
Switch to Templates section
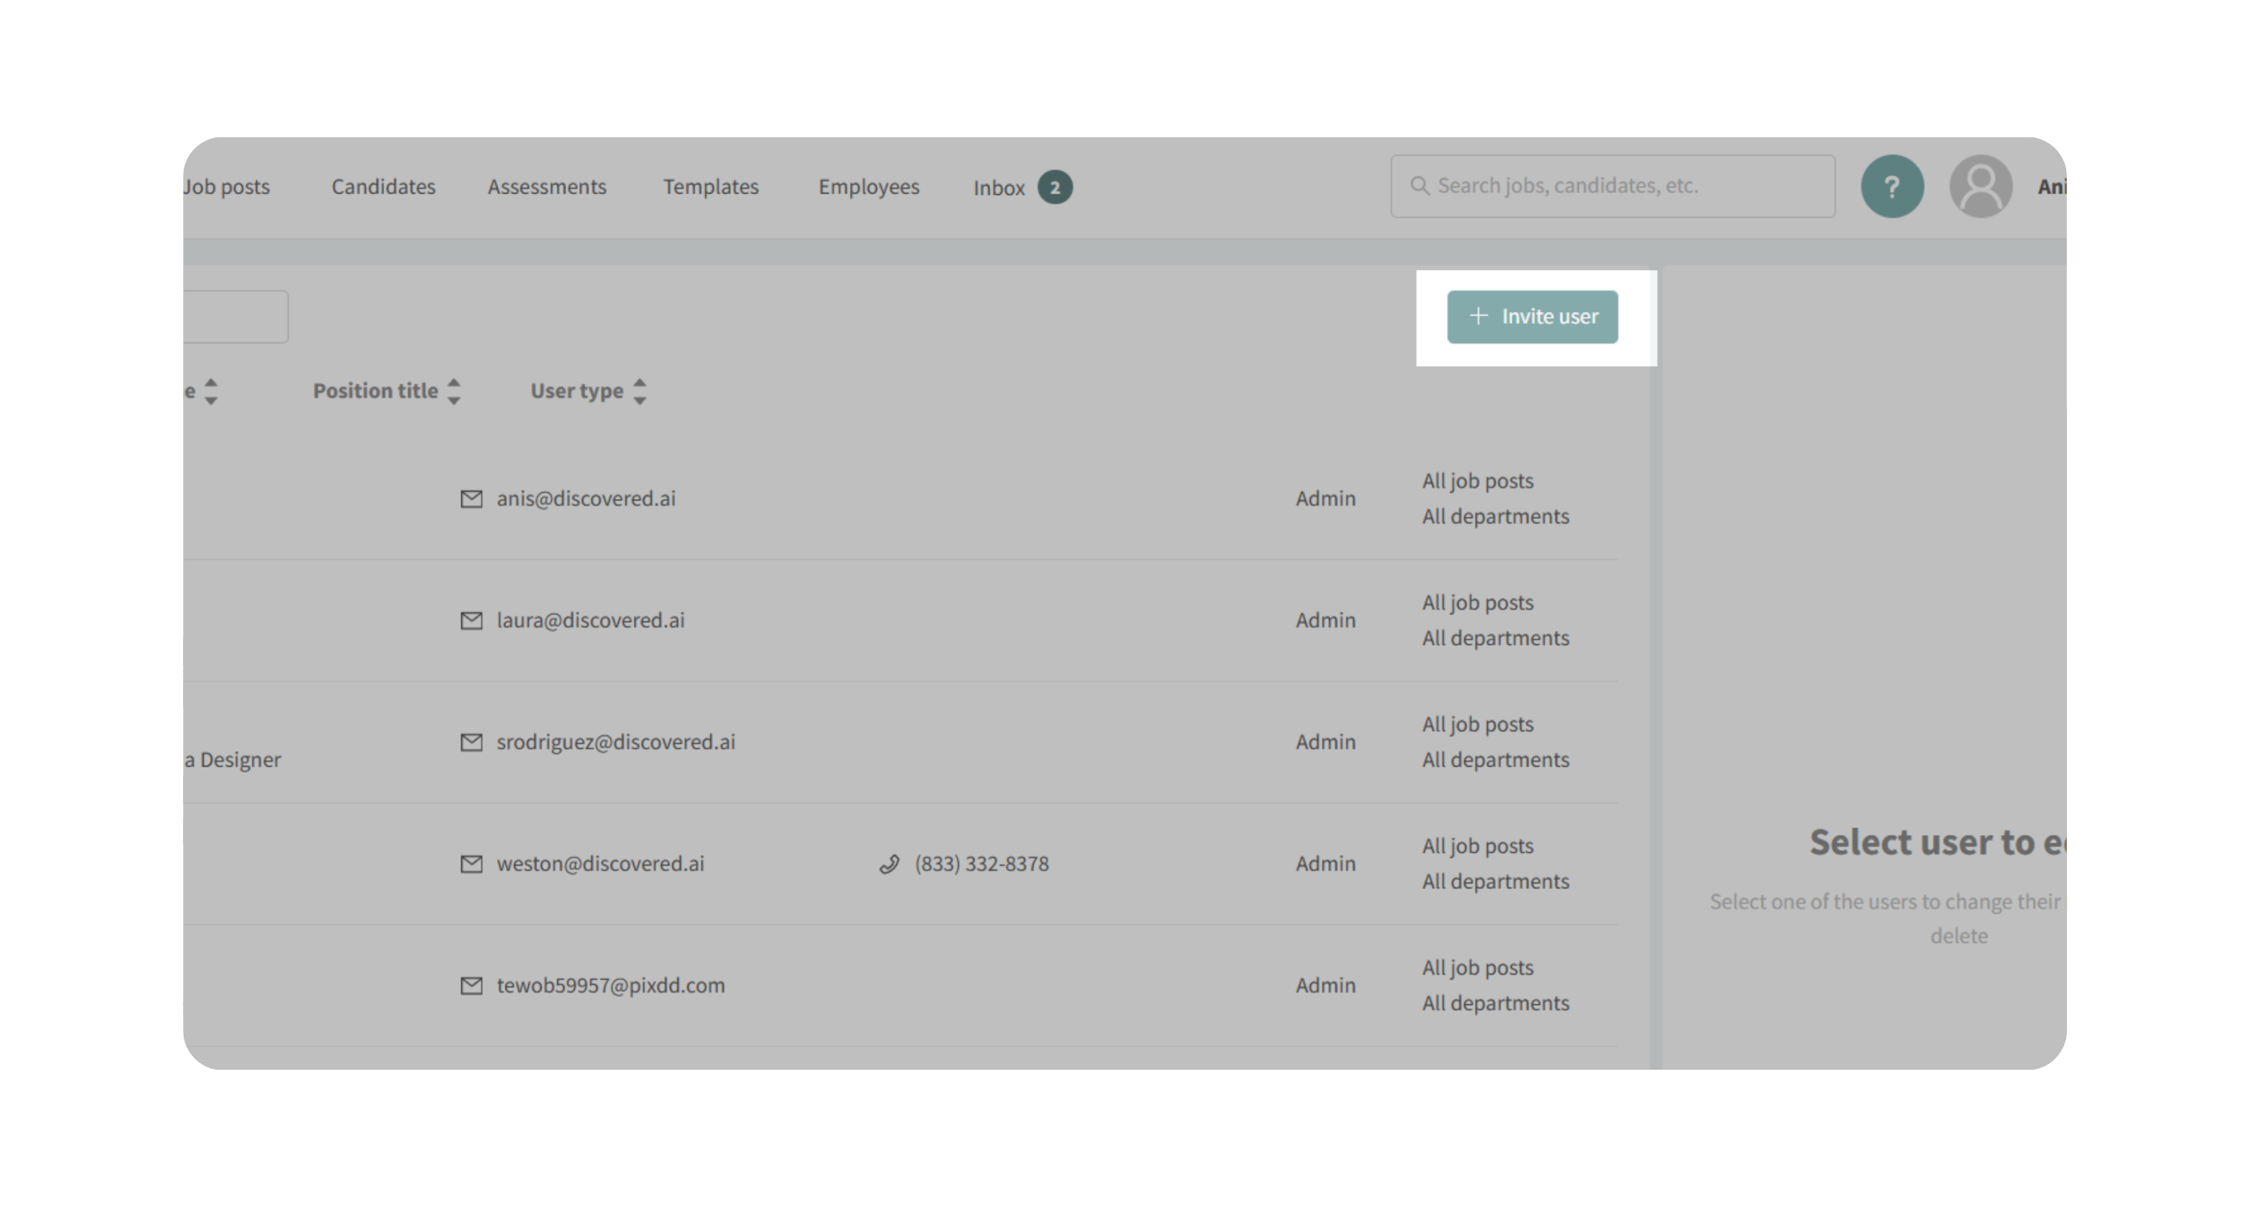pyautogui.click(x=711, y=186)
